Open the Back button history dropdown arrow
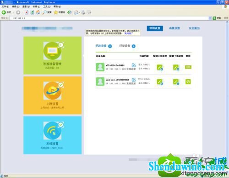 coord(13,12)
